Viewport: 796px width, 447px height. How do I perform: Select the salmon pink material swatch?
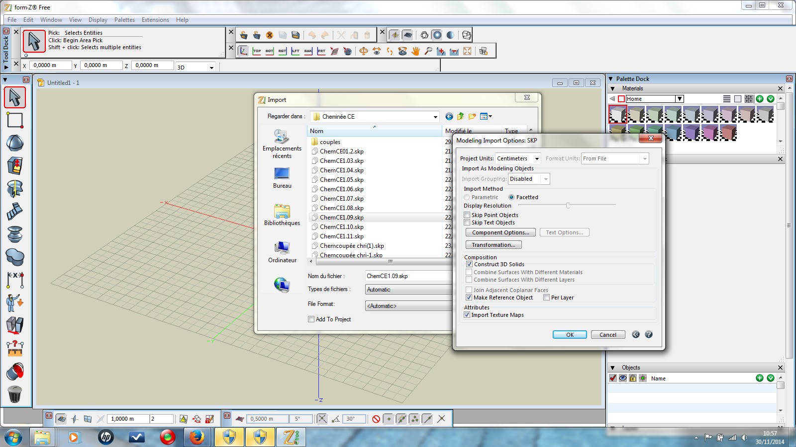[728, 133]
